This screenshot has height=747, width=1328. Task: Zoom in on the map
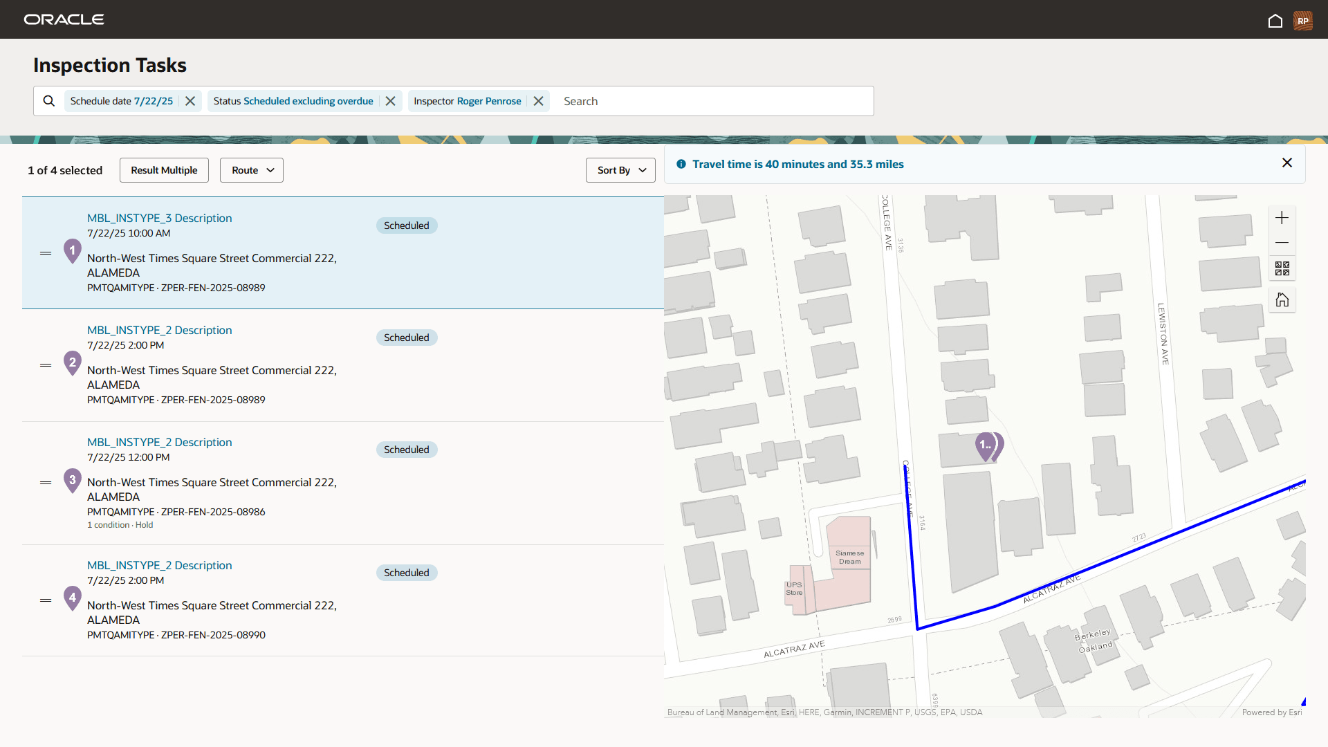pos(1282,218)
